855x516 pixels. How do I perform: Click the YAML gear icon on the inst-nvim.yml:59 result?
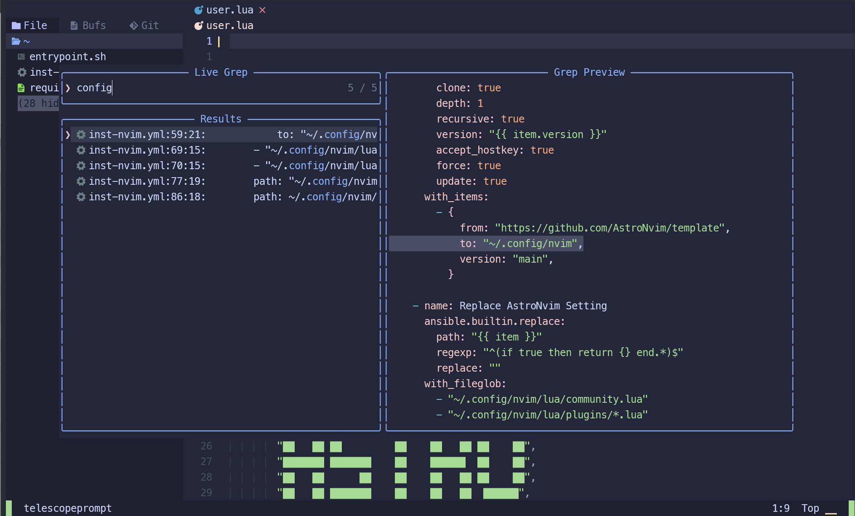click(x=80, y=134)
